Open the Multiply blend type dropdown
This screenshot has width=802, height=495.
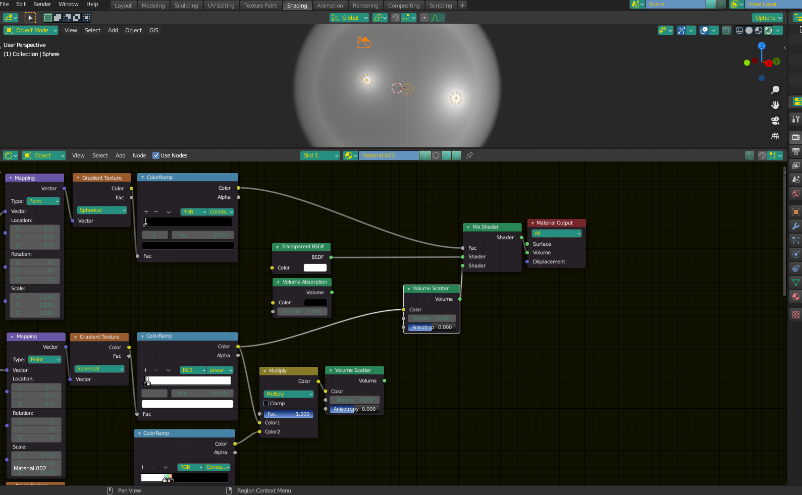pyautogui.click(x=289, y=394)
